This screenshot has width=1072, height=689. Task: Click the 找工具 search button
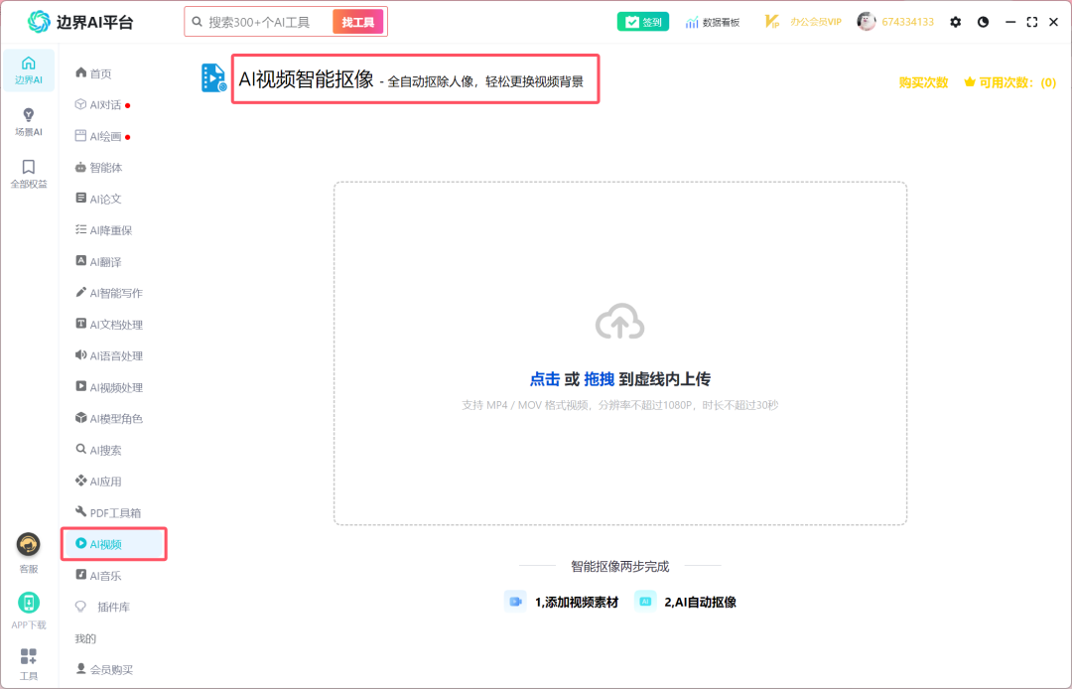click(357, 22)
